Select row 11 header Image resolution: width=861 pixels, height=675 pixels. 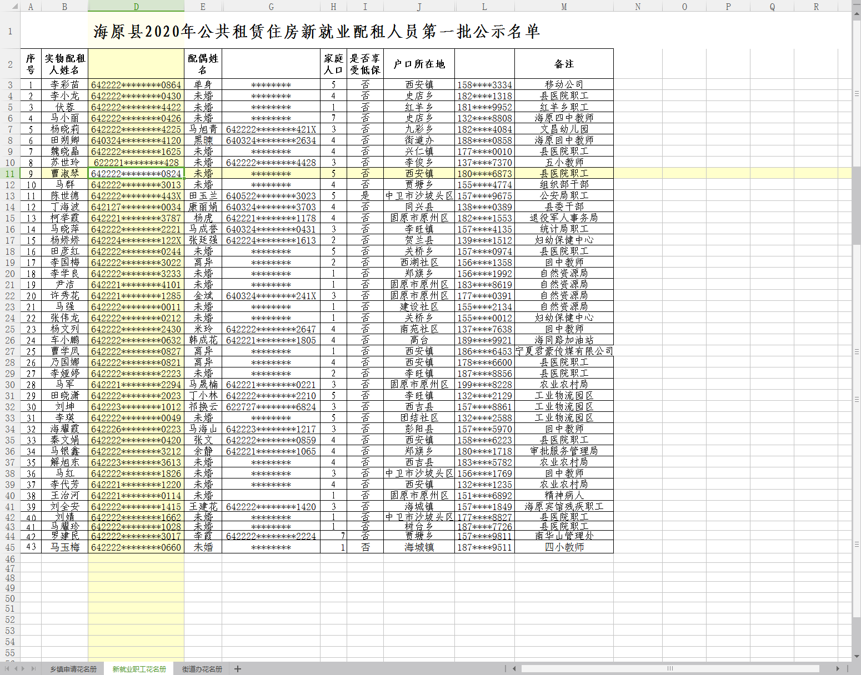point(10,174)
